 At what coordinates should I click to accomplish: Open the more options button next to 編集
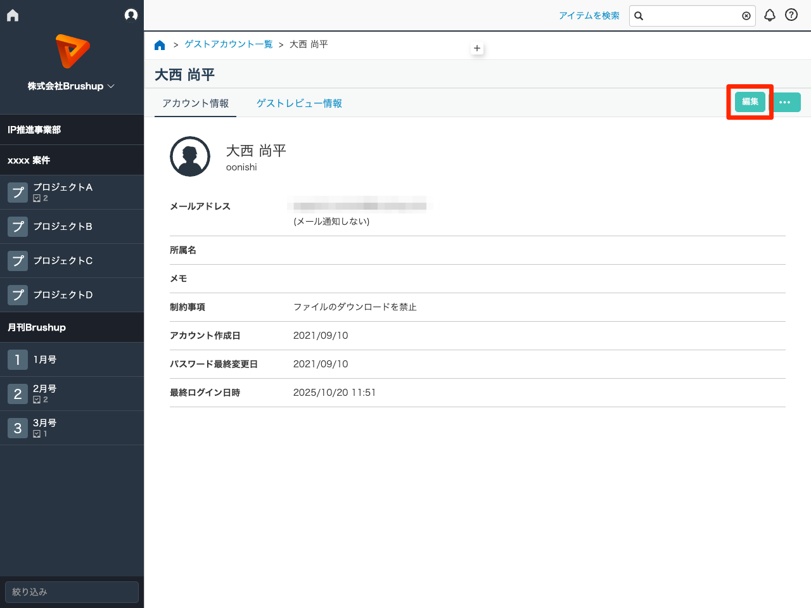(786, 102)
